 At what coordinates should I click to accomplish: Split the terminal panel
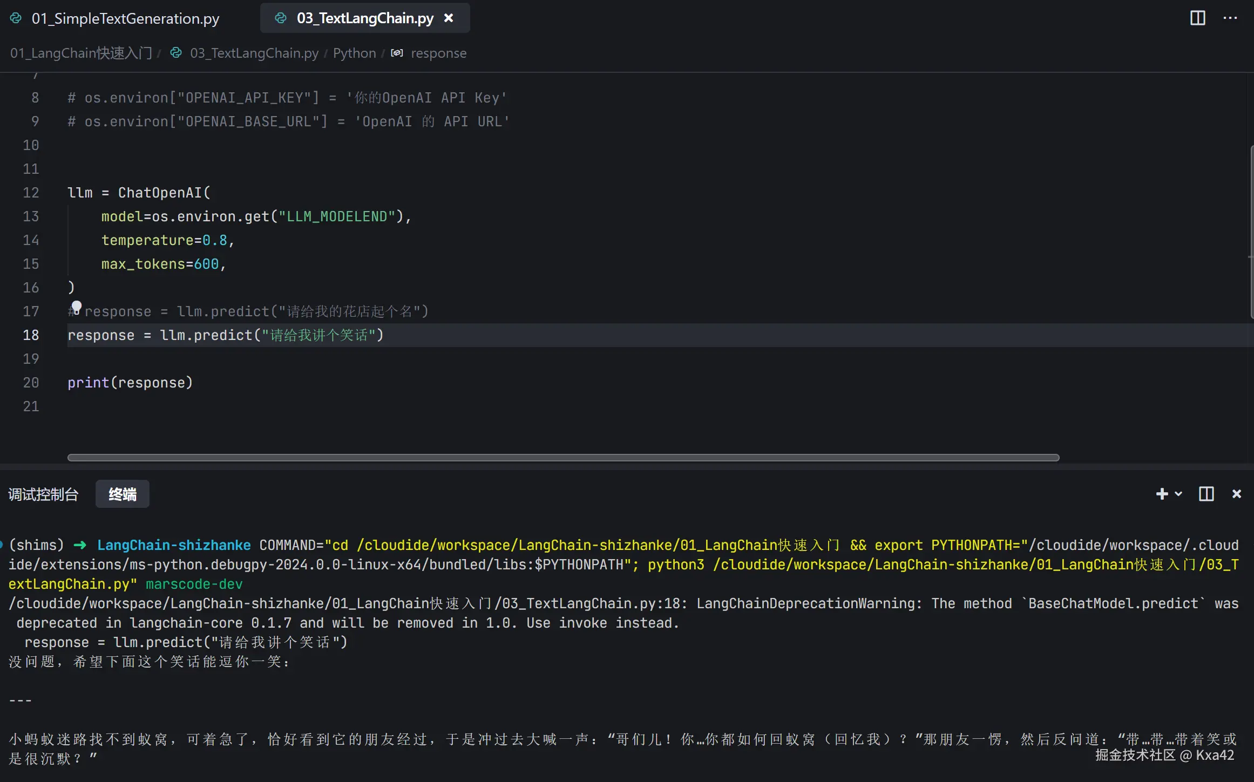[x=1206, y=494]
